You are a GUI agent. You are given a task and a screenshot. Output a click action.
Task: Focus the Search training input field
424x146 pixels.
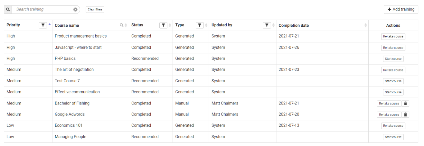coord(43,9)
